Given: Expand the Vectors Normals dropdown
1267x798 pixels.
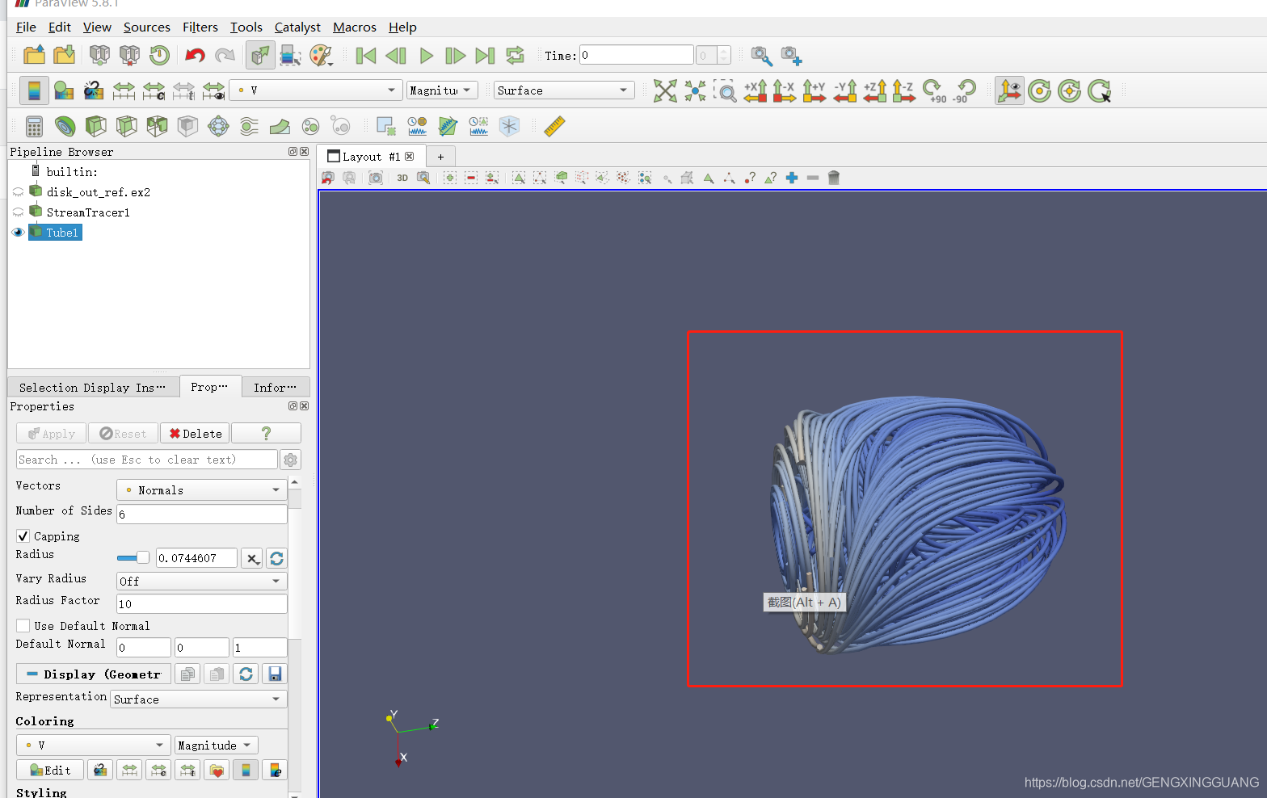Looking at the screenshot, I should click(x=201, y=490).
